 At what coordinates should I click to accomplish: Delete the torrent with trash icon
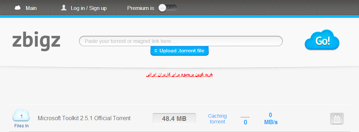(x=337, y=118)
